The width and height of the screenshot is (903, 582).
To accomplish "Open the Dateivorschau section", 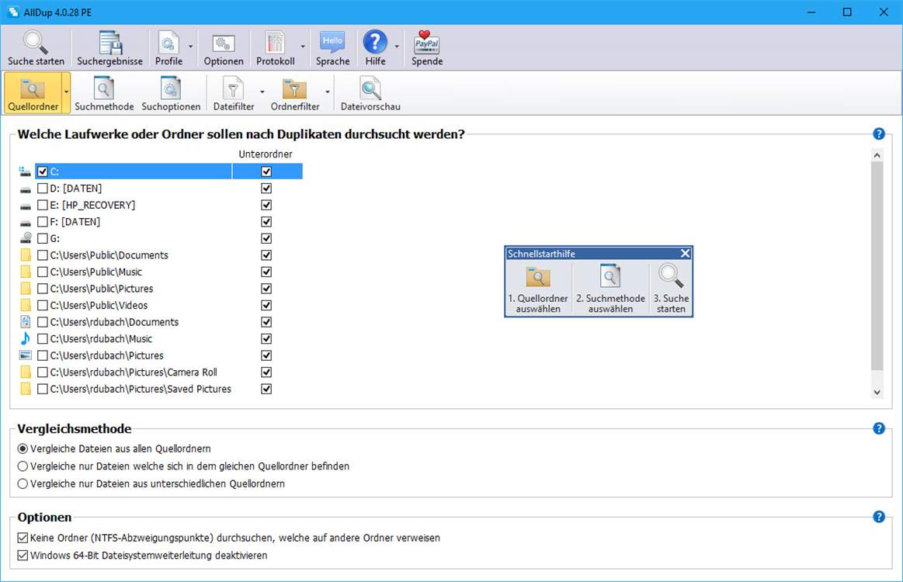I will (370, 94).
